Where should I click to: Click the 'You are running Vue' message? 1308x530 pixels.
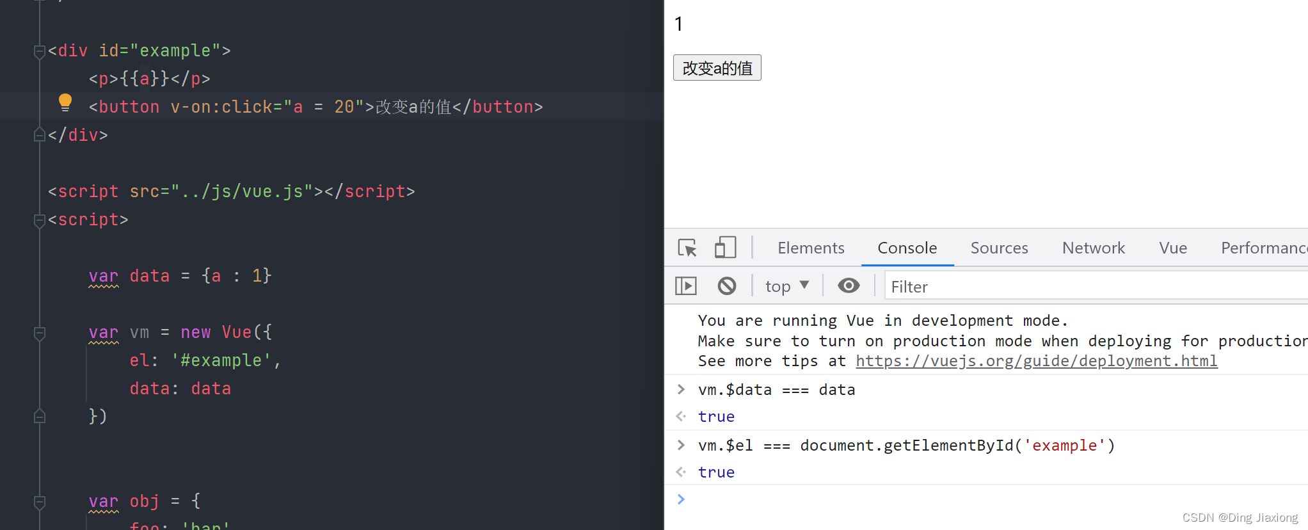tap(883, 321)
